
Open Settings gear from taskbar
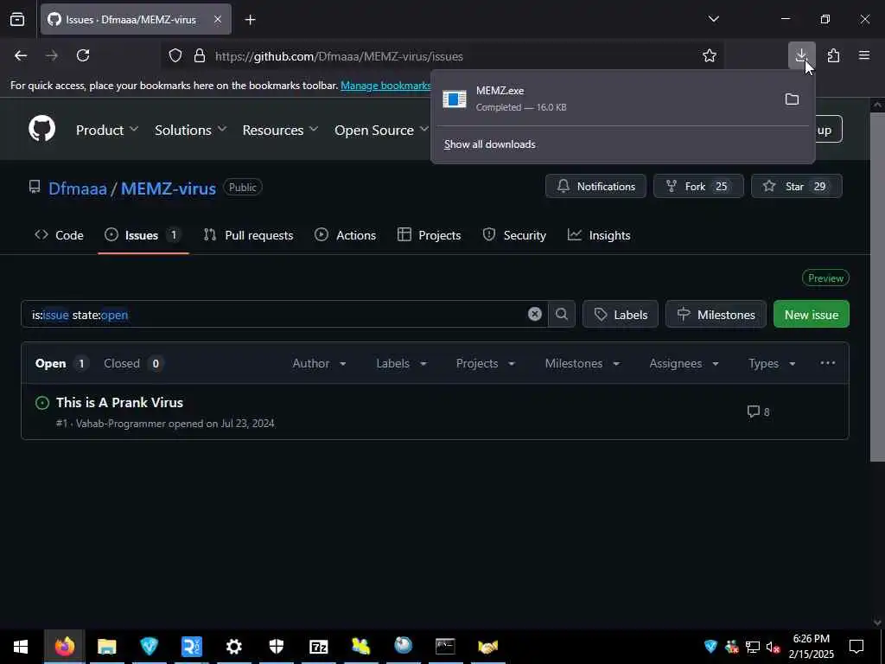233,647
